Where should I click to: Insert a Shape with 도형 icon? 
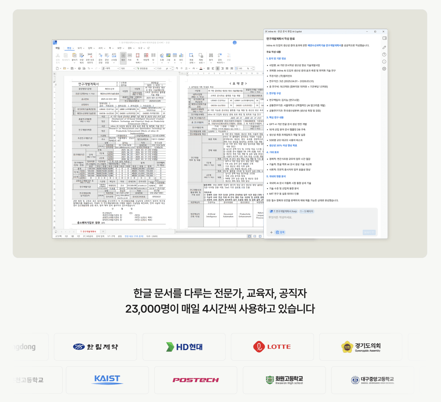[x=162, y=55]
